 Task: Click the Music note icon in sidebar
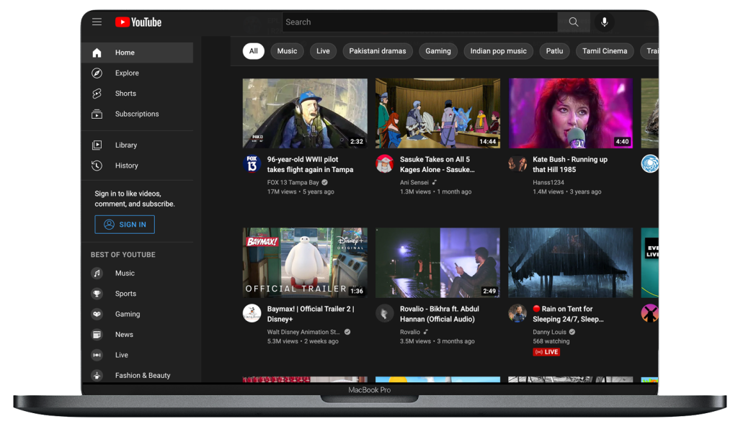[x=97, y=273]
